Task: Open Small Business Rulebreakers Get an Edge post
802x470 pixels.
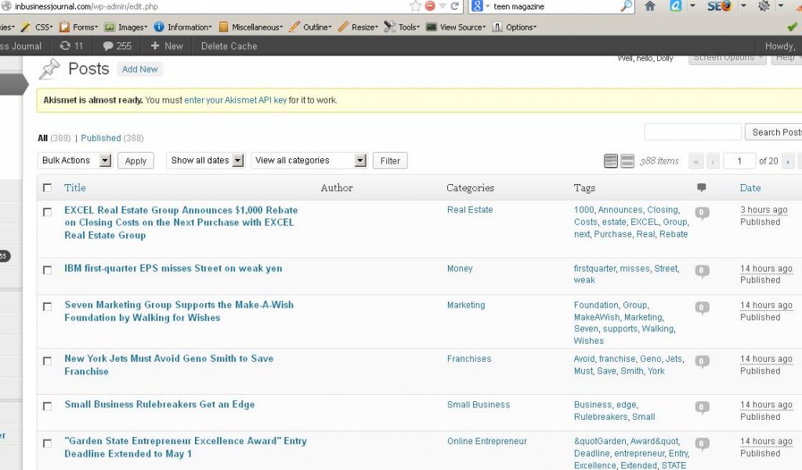Action: pos(160,404)
